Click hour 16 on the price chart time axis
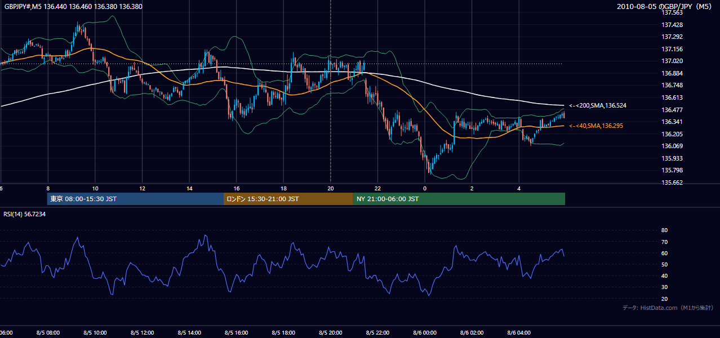 pos(237,189)
